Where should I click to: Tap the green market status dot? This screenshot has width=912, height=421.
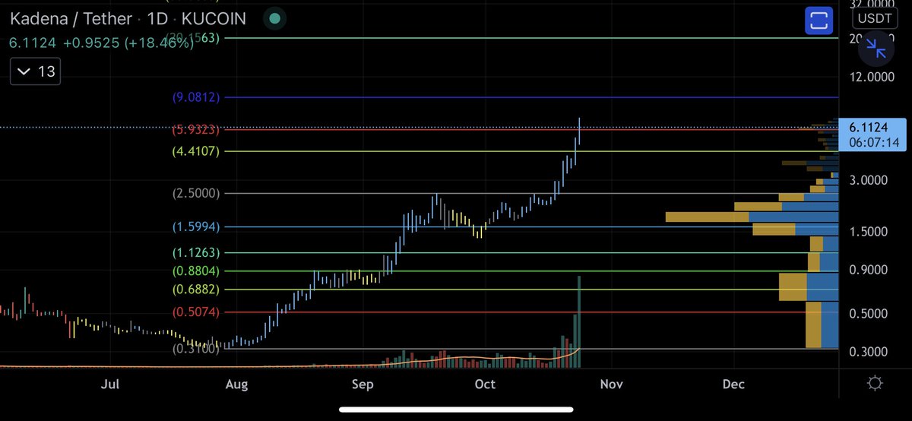click(274, 18)
